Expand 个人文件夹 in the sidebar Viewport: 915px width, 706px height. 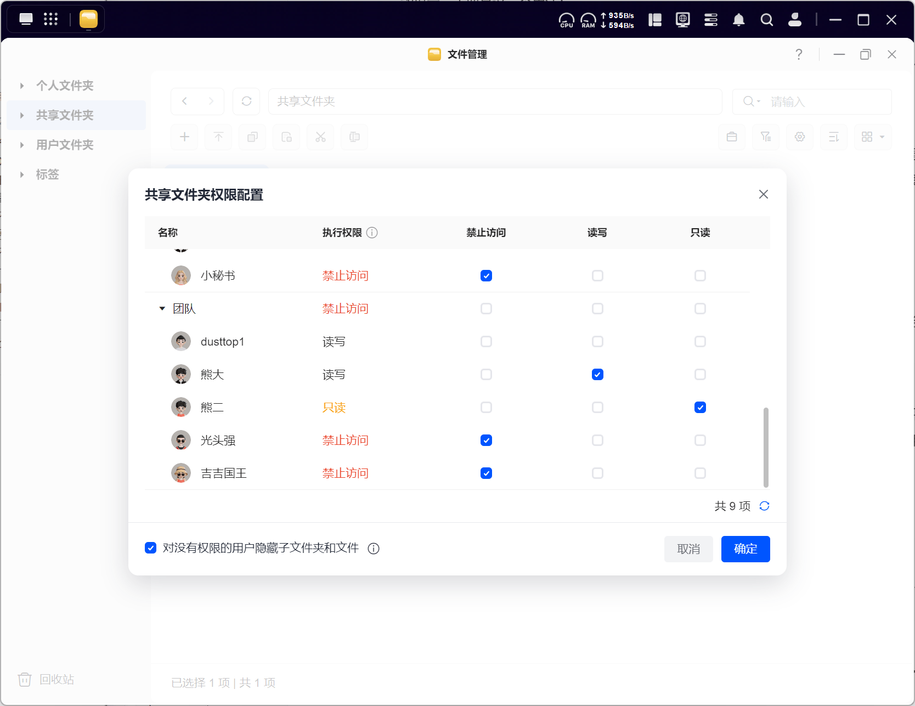pyautogui.click(x=22, y=86)
